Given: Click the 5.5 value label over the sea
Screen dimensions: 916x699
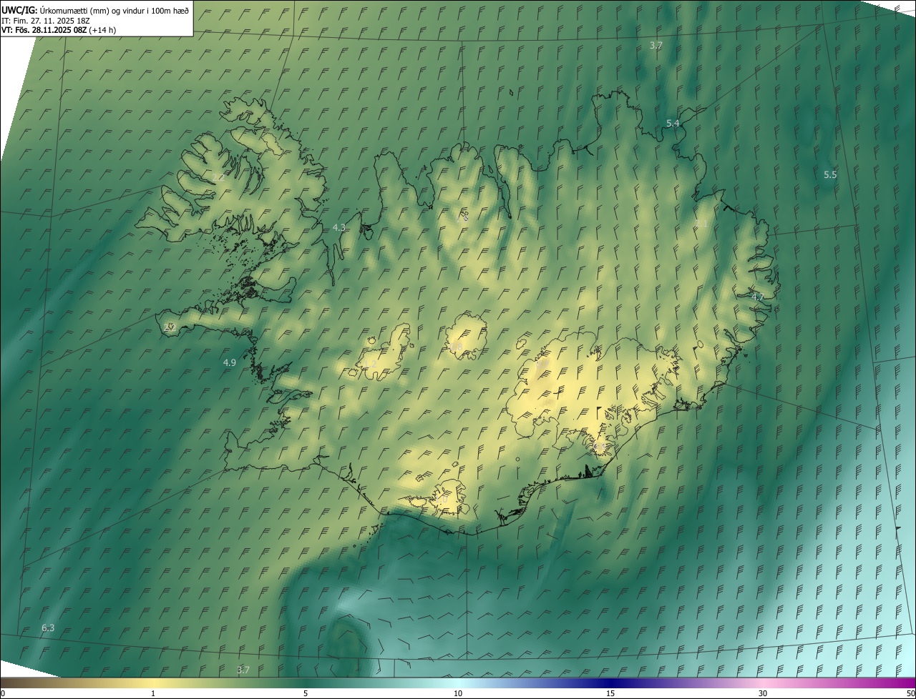Looking at the screenshot, I should (830, 175).
